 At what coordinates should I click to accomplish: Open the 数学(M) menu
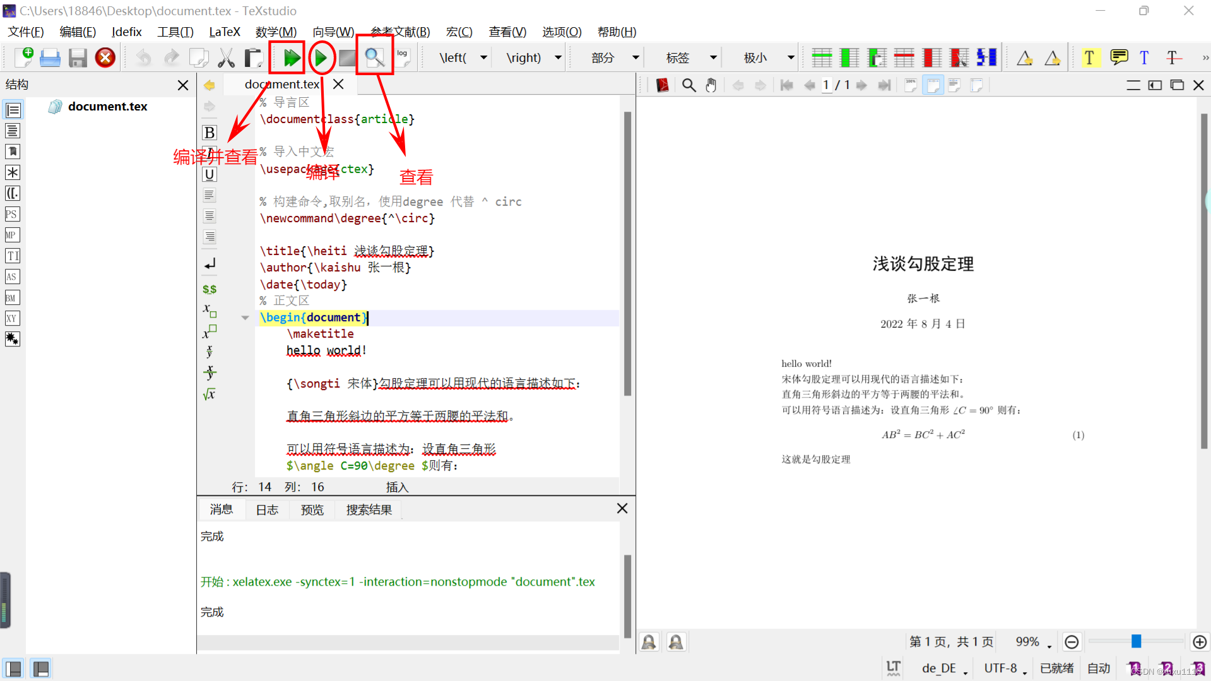[276, 32]
